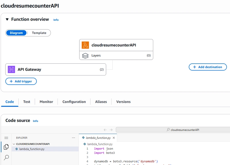The height and width of the screenshot is (165, 230).
Task: Open the Monitor tab
Action: (x=46, y=102)
